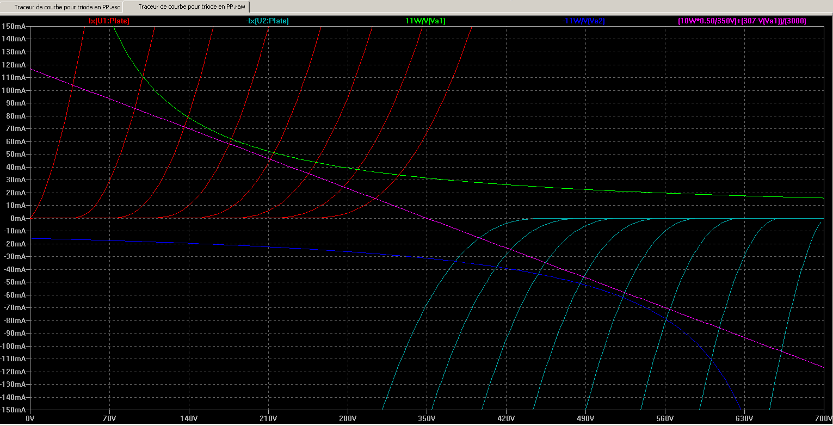This screenshot has height=426, width=833.
Task: Click the 50mA vertical axis label
Action: tap(16, 154)
